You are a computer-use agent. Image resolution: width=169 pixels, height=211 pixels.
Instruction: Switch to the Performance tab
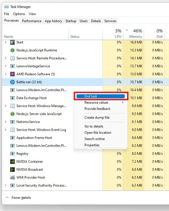click(x=32, y=21)
